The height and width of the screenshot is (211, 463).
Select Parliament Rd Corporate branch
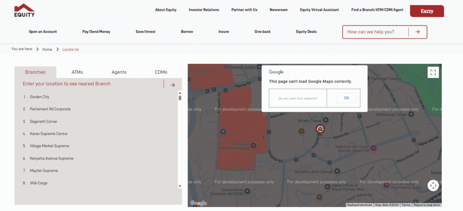[50, 109]
